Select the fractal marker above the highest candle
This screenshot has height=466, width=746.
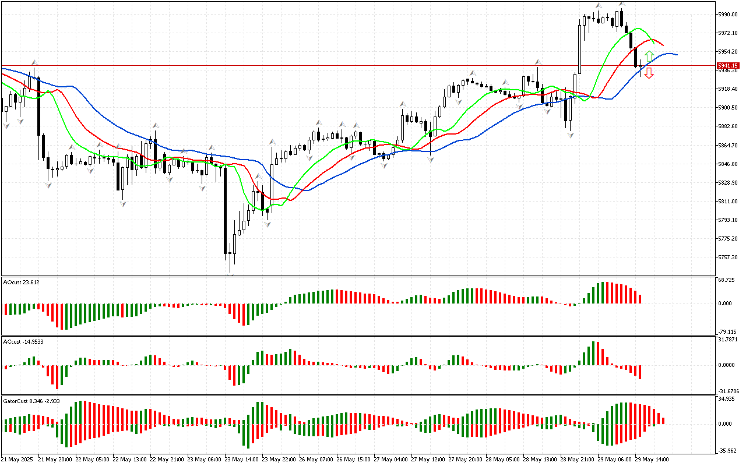[622, 4]
